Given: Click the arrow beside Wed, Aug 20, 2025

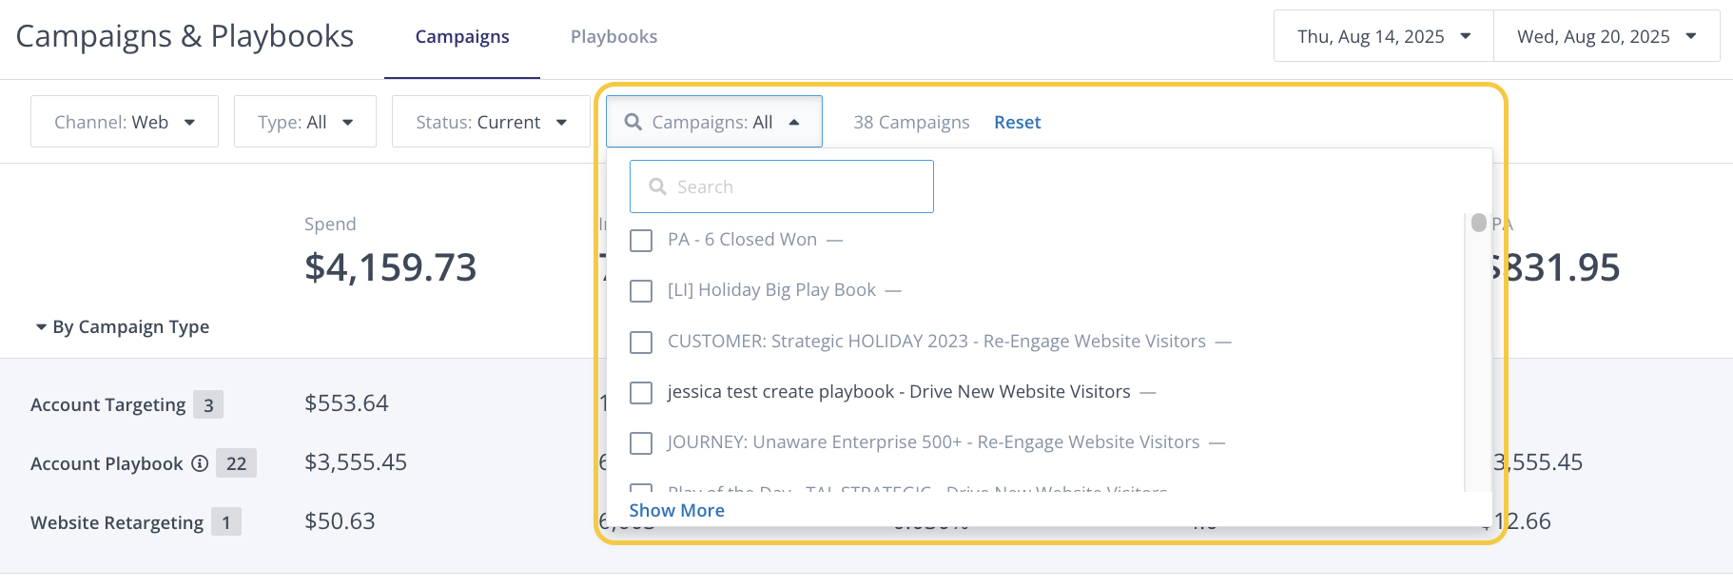Looking at the screenshot, I should click(x=1691, y=36).
